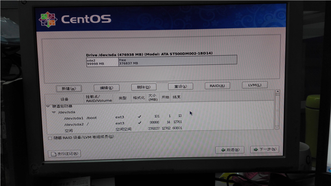Click the 删除(D) delete button
Viewport: 331px width, 186px height.
144,87
